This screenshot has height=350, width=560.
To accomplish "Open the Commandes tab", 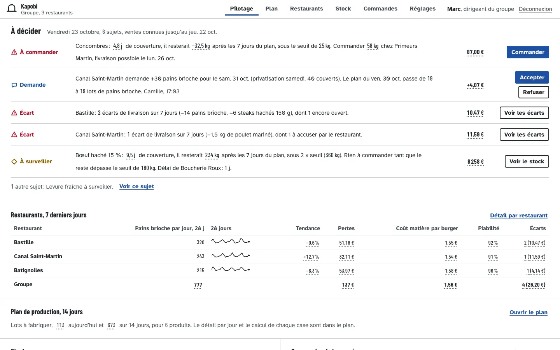I will [380, 9].
